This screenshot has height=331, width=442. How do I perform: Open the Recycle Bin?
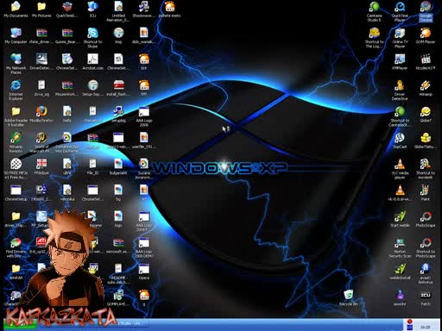coord(349,297)
